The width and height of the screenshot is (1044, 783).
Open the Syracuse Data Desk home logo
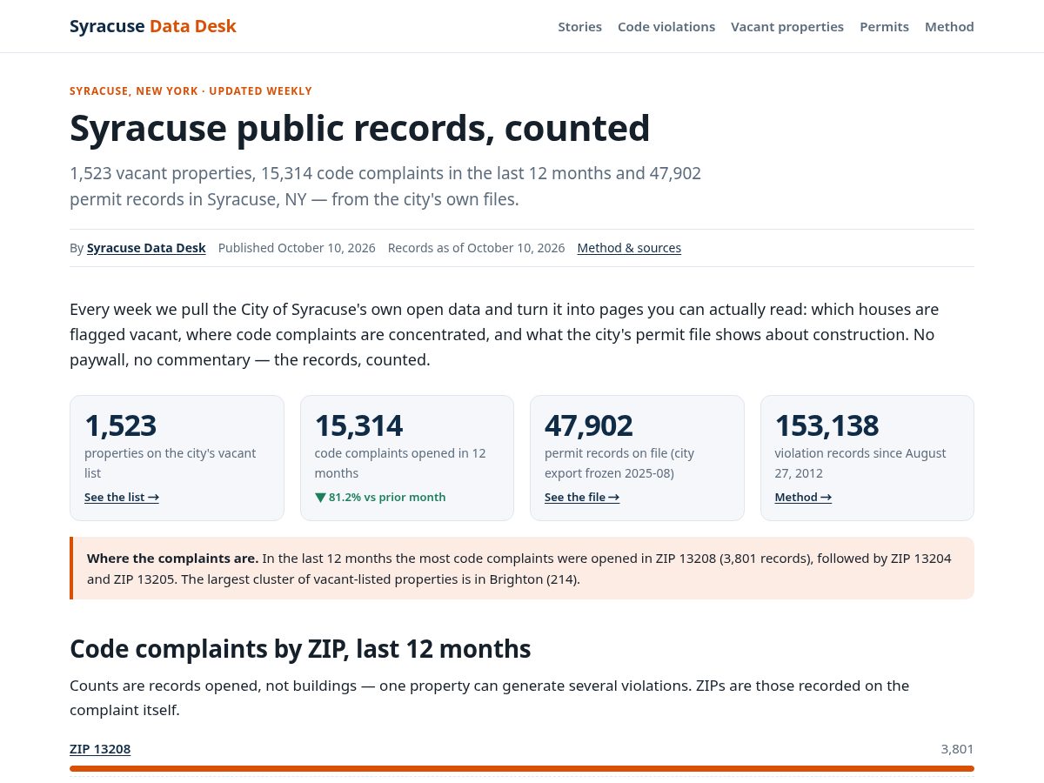153,26
